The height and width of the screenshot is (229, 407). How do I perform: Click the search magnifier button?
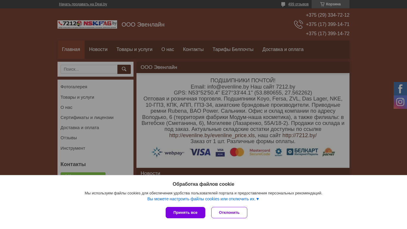(124, 69)
